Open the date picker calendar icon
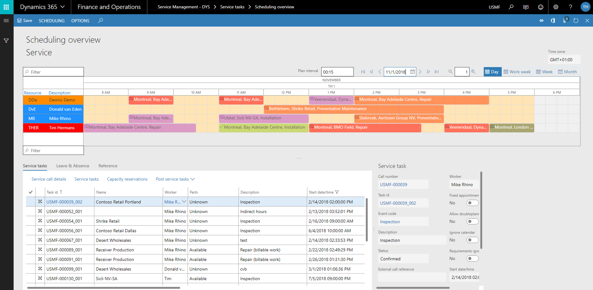The width and height of the screenshot is (593, 290). point(412,72)
